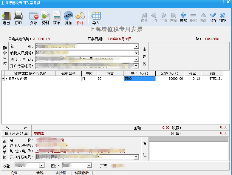
Task: Click the 单价(含税) cell showing 2500
Action: pos(140,79)
